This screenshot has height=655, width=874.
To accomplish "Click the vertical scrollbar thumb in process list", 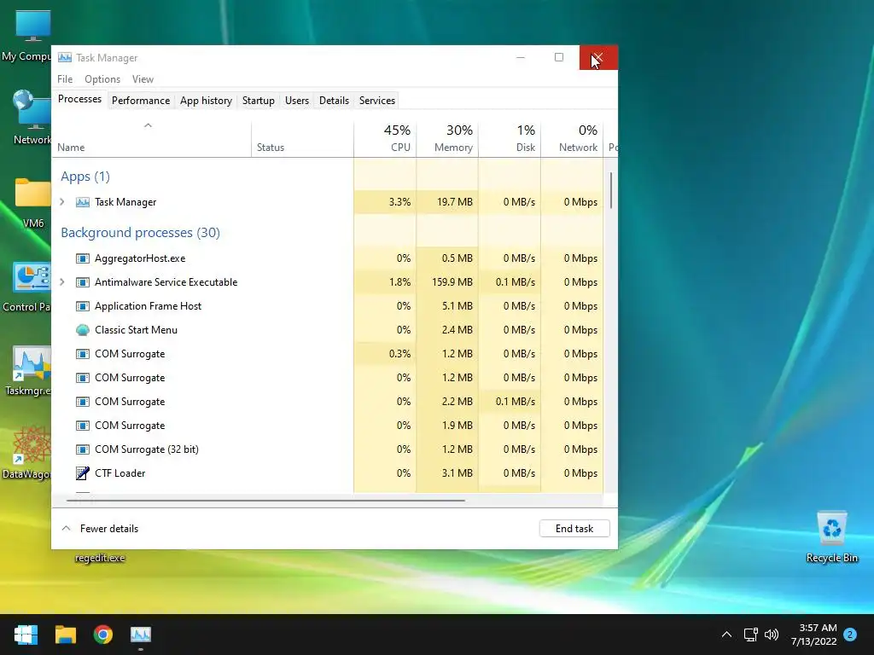I will (611, 190).
